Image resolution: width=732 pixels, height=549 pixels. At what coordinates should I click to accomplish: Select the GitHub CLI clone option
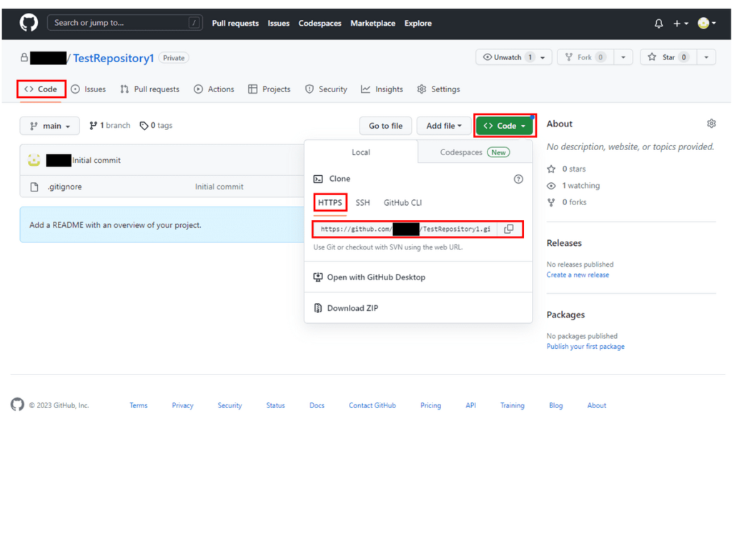coord(402,202)
